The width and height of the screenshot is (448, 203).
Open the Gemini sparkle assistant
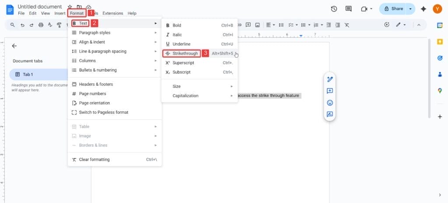click(x=423, y=9)
